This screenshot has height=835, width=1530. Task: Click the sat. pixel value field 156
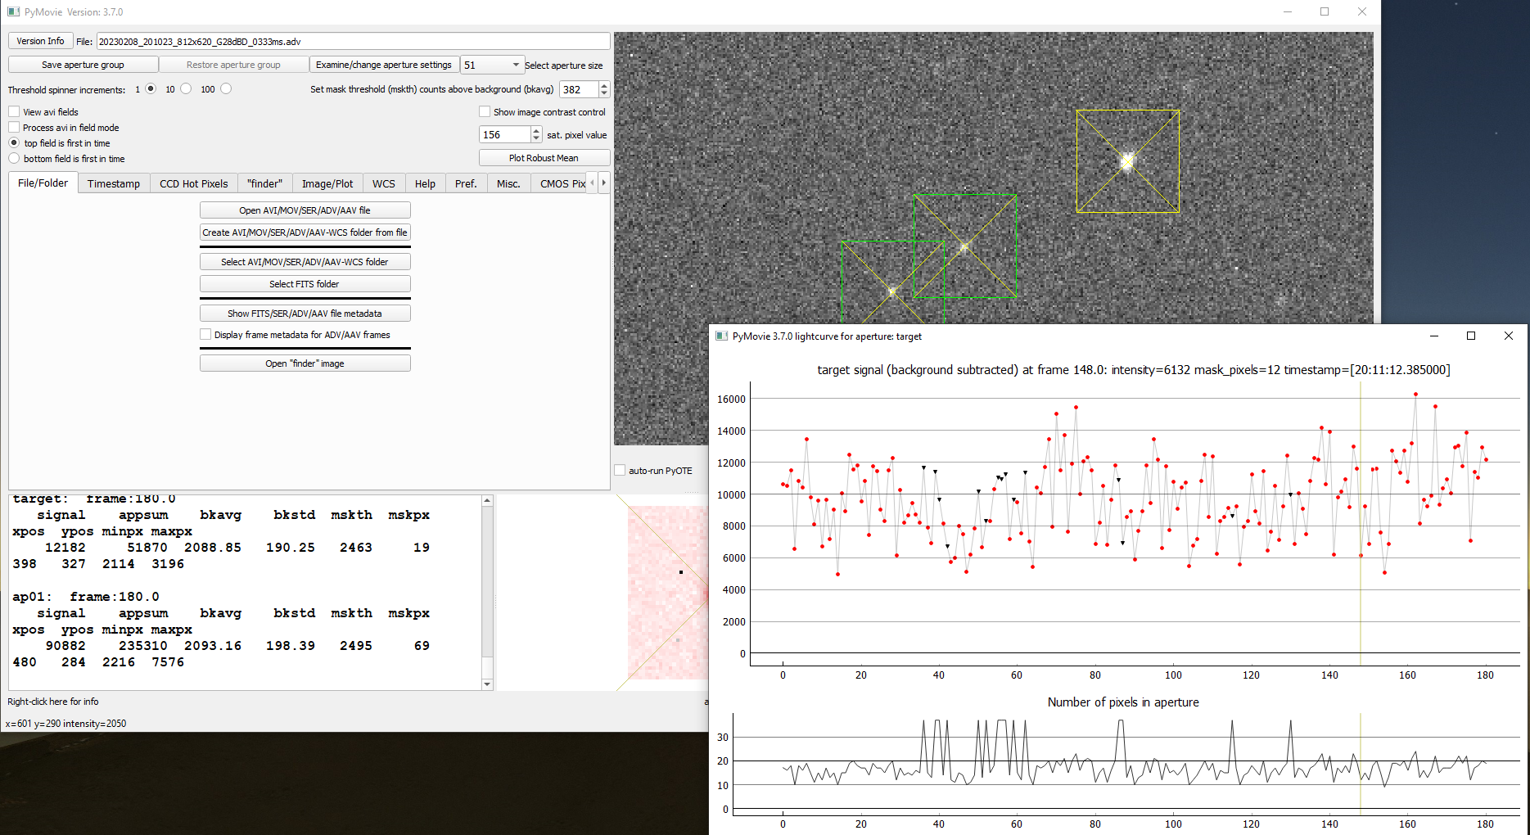tap(504, 134)
